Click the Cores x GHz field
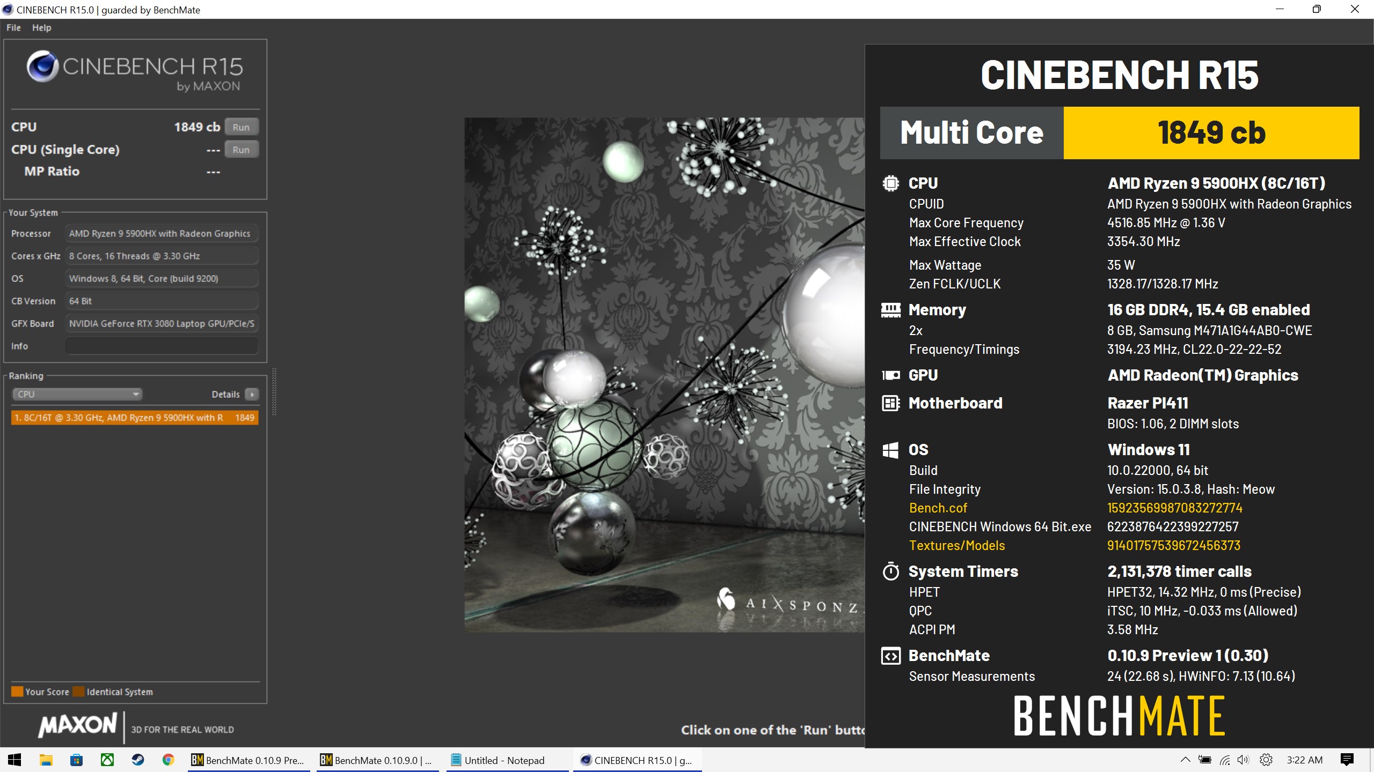This screenshot has width=1374, height=772. click(162, 256)
